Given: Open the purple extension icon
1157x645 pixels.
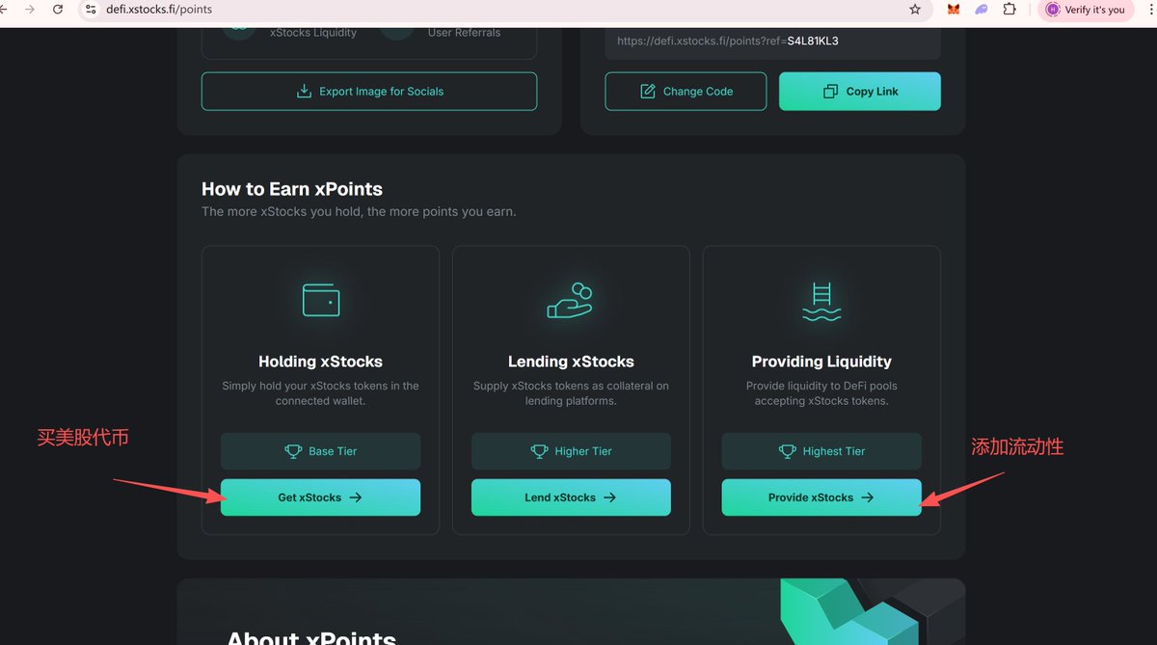Looking at the screenshot, I should (x=982, y=10).
